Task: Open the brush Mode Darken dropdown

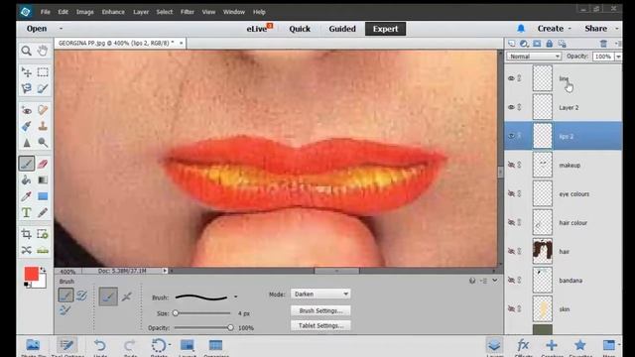Action: pyautogui.click(x=320, y=294)
